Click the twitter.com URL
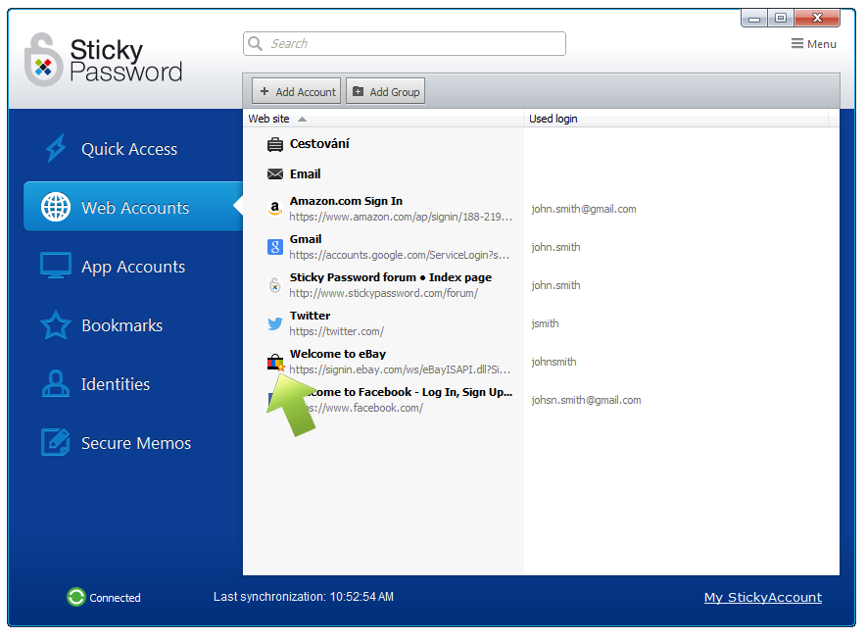The width and height of the screenshot is (866, 639). click(336, 331)
